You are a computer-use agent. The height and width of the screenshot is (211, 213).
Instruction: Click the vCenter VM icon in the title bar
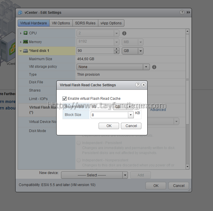pos(20,13)
